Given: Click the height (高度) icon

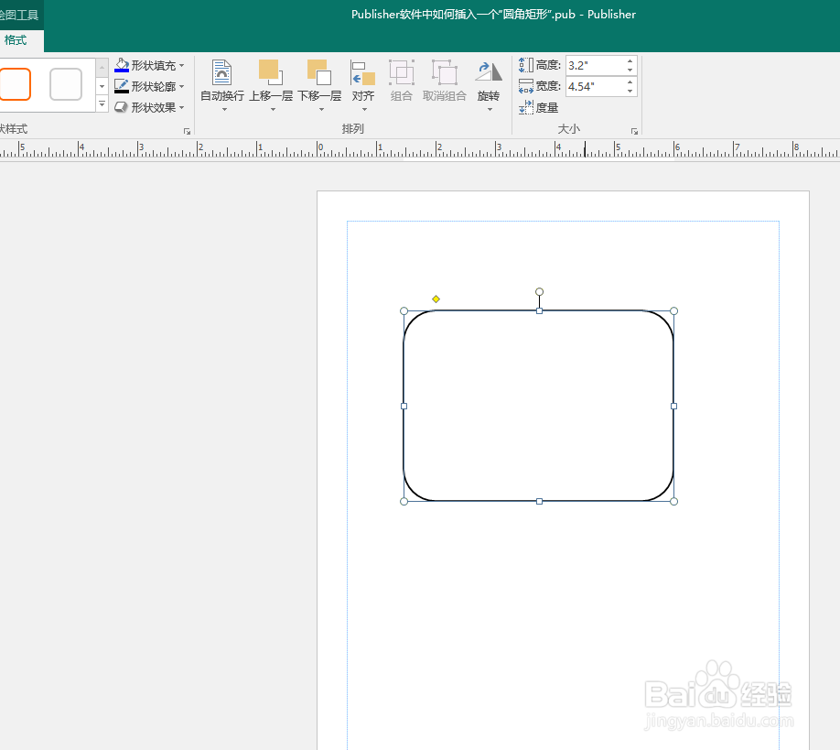Looking at the screenshot, I should [526, 65].
